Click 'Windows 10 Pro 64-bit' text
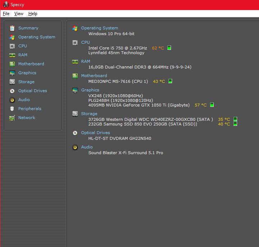The width and height of the screenshot is (259, 247). click(x=111, y=34)
